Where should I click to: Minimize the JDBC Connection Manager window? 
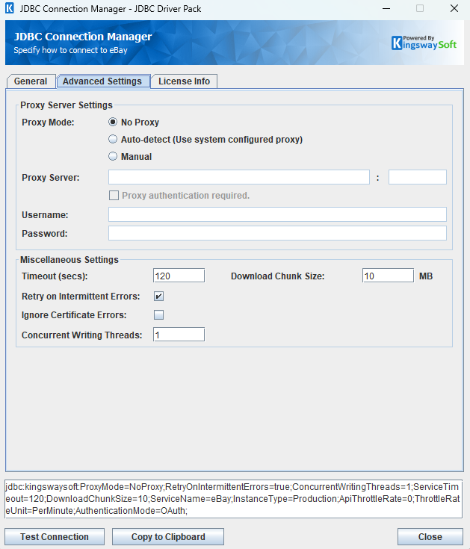(386, 8)
